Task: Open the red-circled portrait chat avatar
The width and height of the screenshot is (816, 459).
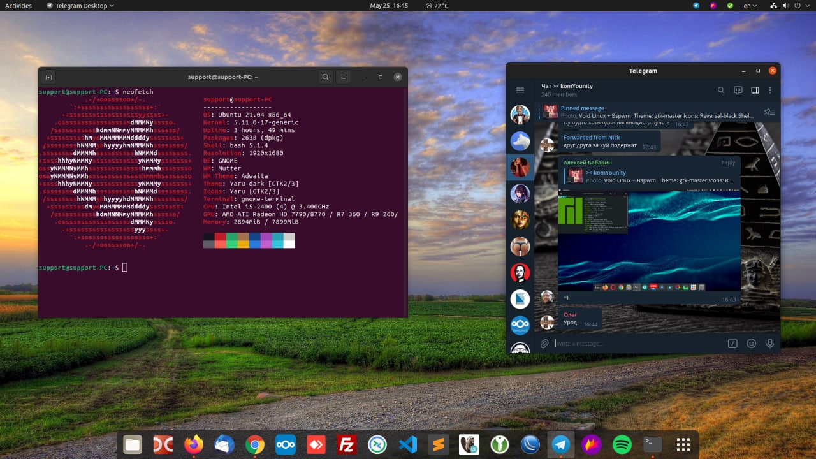Action: 520,272
